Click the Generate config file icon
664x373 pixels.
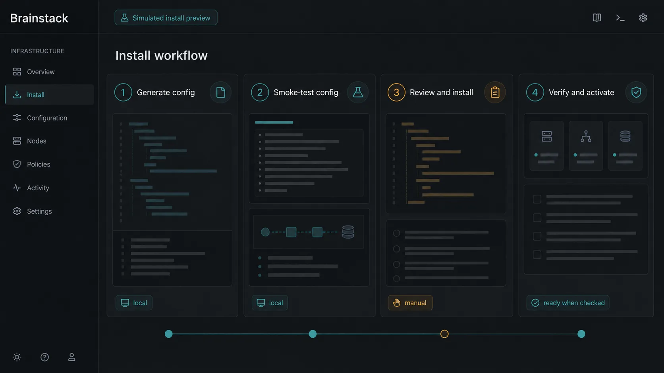click(220, 92)
